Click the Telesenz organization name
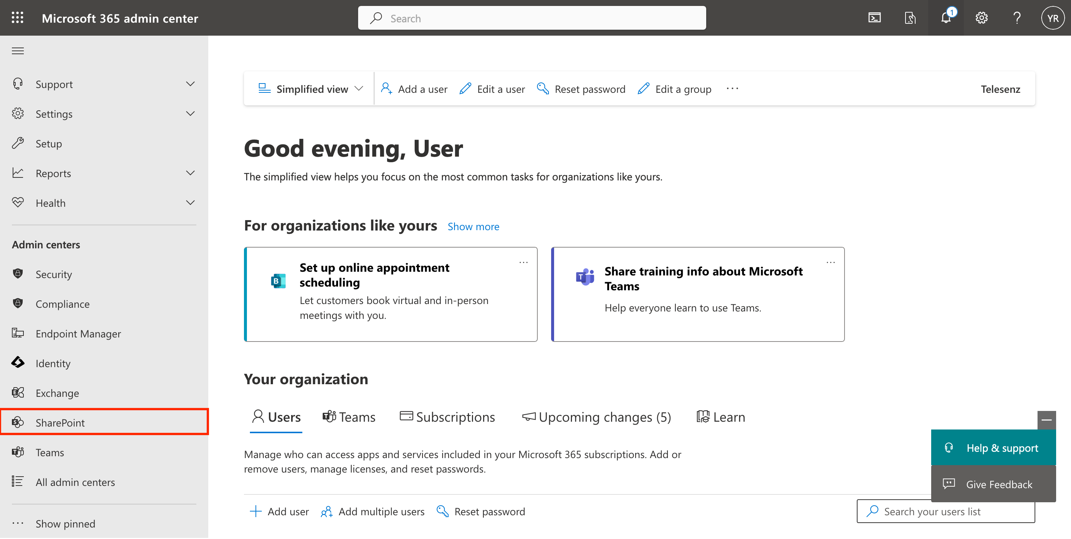This screenshot has height=539, width=1071. pos(1000,89)
